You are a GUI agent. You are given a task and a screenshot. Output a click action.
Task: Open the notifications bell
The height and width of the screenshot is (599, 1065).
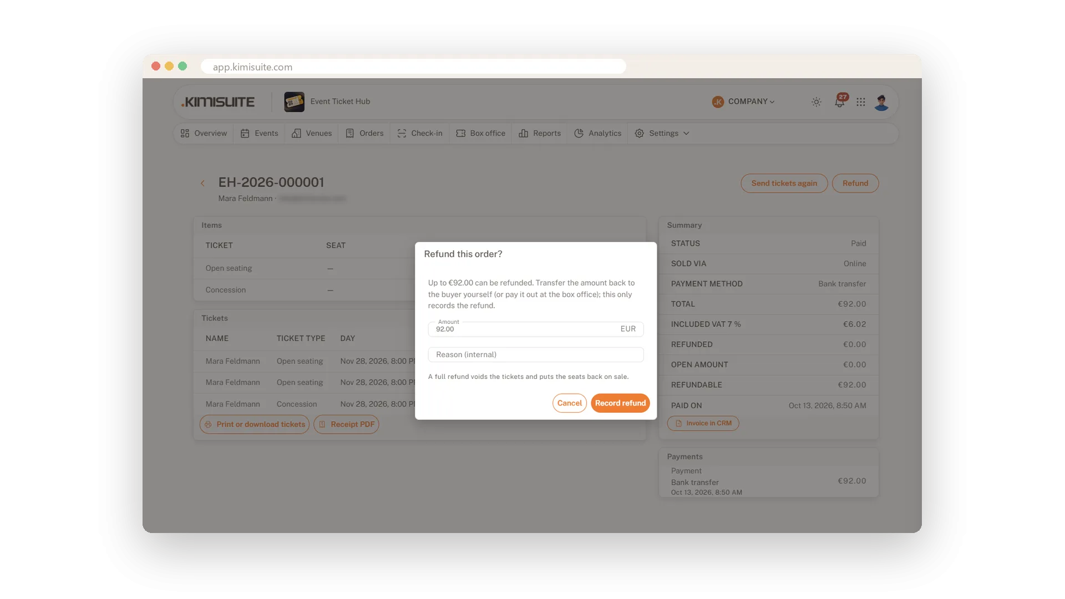coord(840,102)
